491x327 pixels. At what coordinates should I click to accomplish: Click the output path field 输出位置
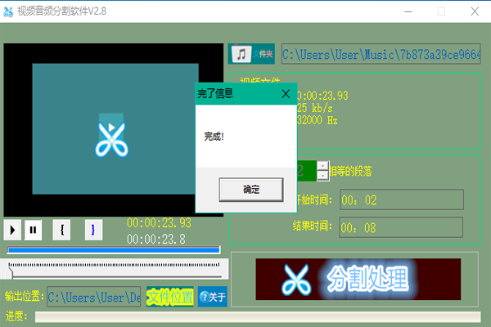coord(93,298)
